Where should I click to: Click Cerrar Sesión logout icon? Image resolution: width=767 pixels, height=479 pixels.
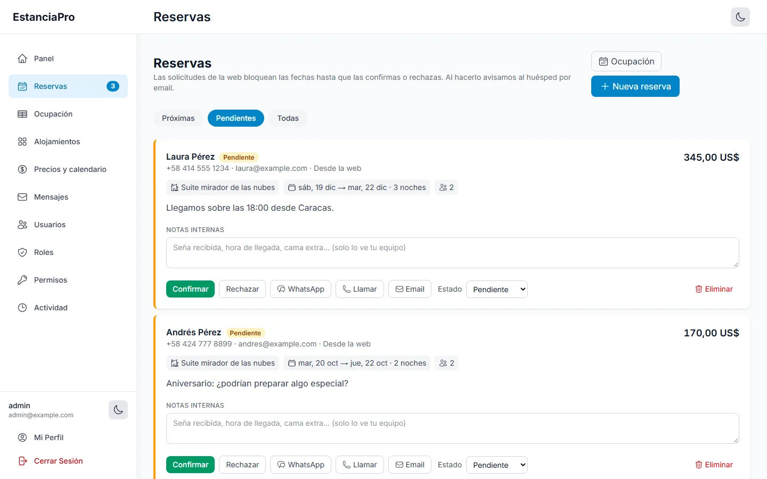point(22,461)
